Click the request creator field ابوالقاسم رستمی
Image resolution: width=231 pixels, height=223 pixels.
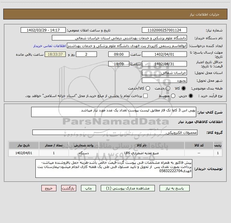click(x=127, y=45)
